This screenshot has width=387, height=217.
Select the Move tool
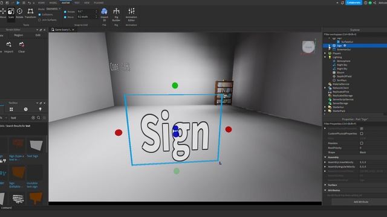(2, 13)
